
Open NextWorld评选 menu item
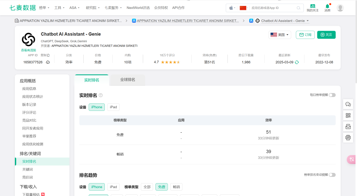coord(138,8)
